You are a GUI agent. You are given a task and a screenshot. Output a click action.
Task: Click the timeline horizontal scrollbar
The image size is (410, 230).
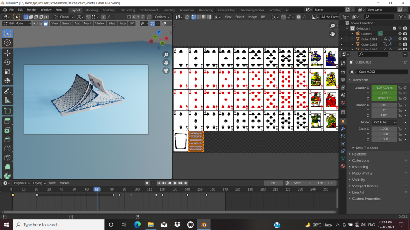coord(169,212)
